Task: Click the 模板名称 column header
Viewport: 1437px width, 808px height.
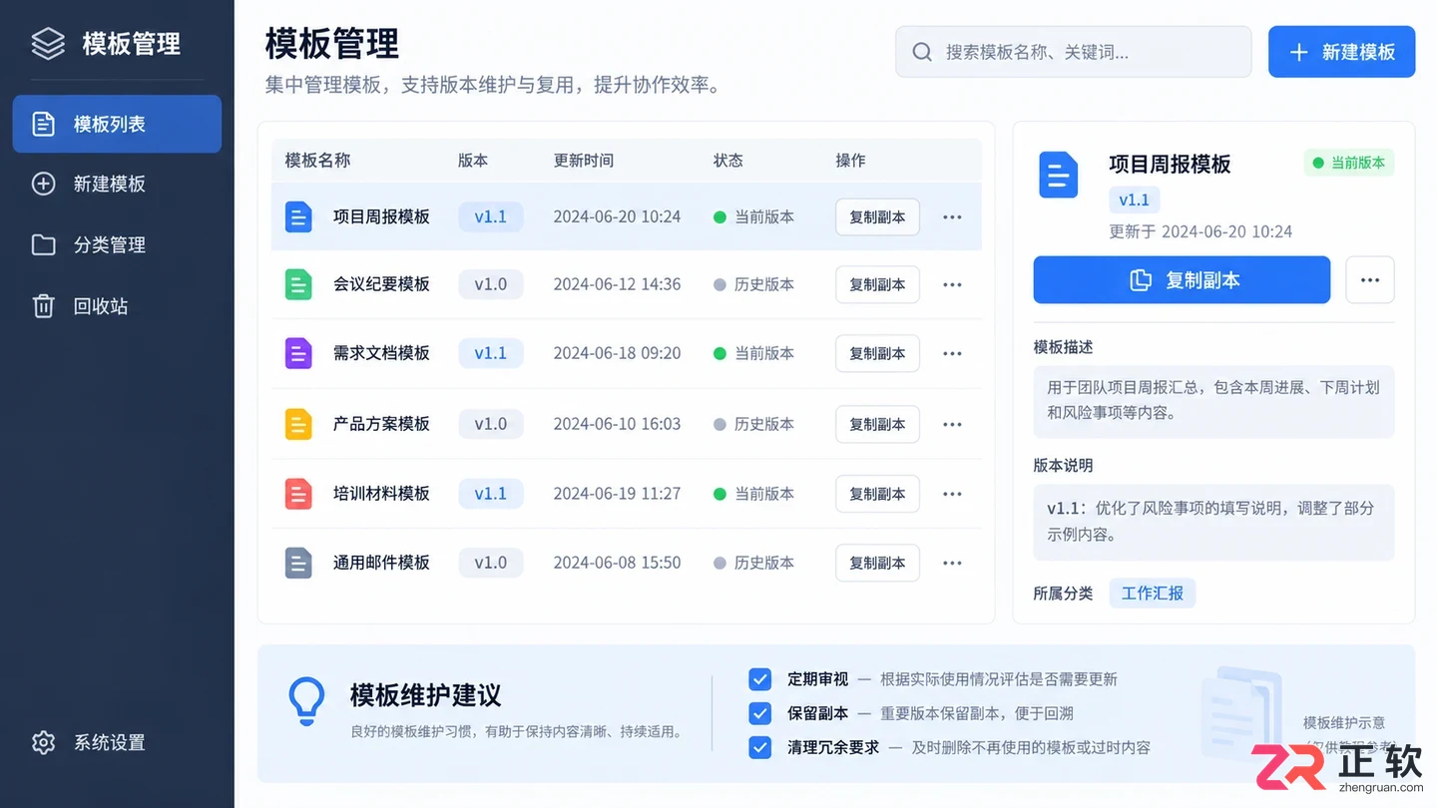Action: coord(317,161)
